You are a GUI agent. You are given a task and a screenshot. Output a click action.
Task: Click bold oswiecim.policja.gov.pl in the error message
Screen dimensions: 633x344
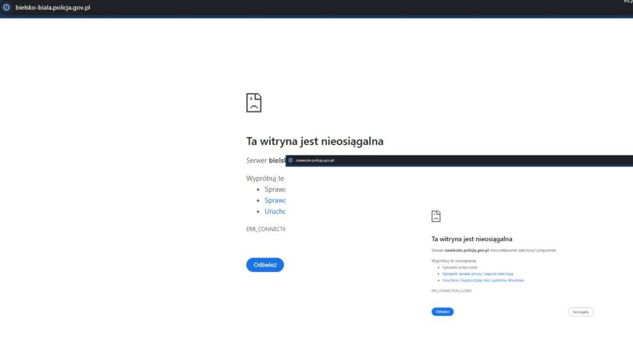click(x=467, y=250)
